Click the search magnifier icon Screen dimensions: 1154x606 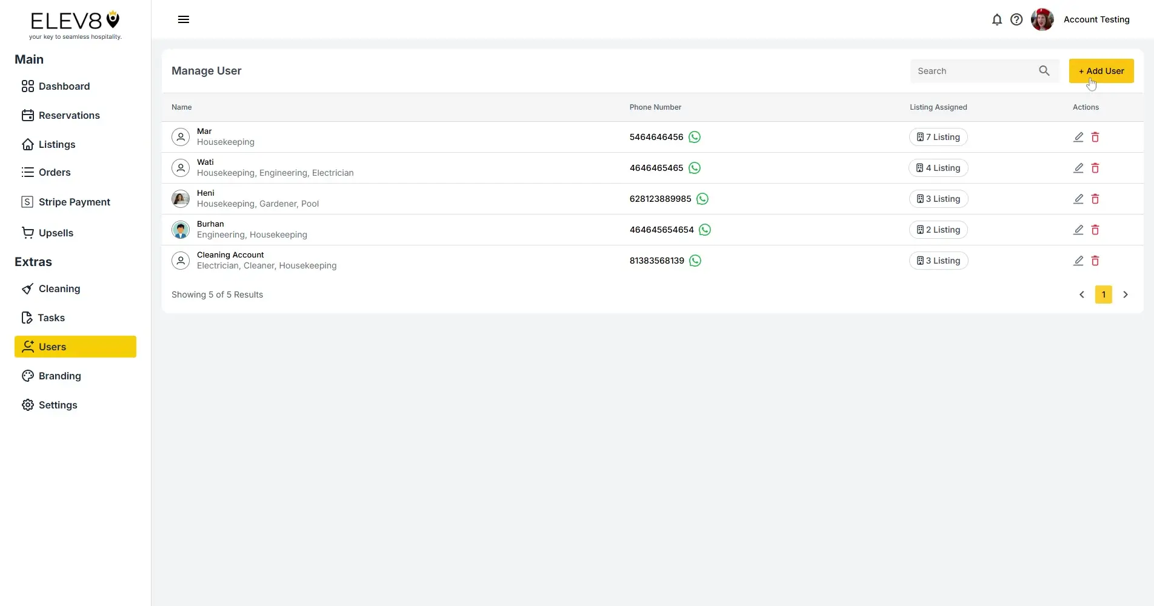click(x=1044, y=71)
